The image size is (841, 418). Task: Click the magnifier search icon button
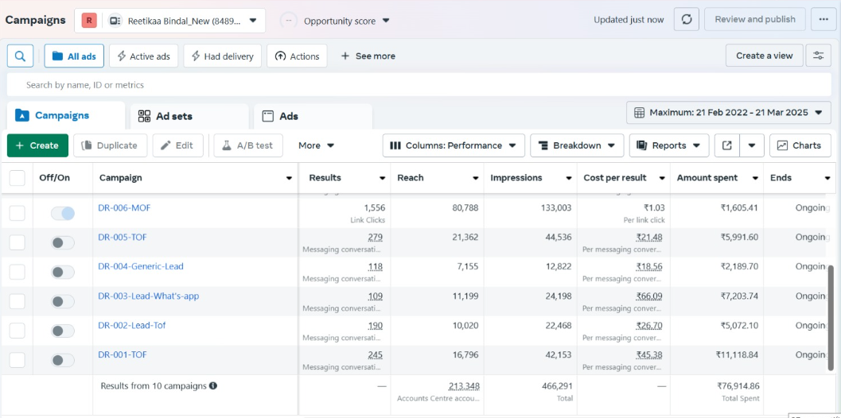coord(21,56)
